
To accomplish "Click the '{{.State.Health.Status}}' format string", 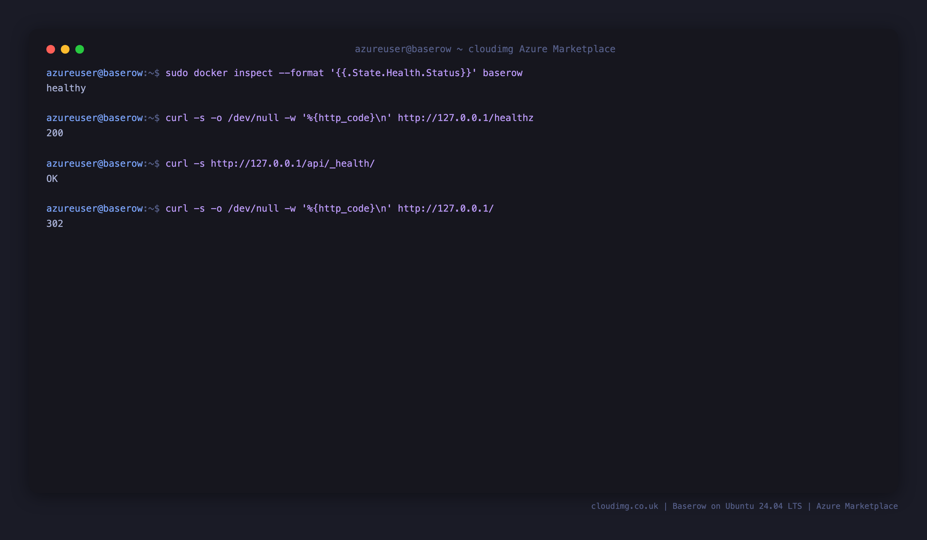I will [x=403, y=73].
